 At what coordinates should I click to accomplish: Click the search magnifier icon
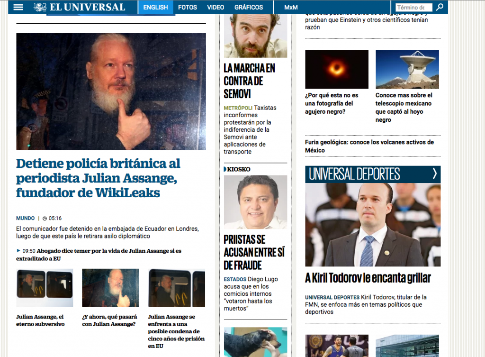[x=440, y=7]
